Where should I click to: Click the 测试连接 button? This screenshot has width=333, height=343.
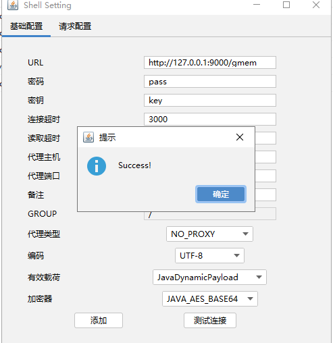(x=210, y=320)
